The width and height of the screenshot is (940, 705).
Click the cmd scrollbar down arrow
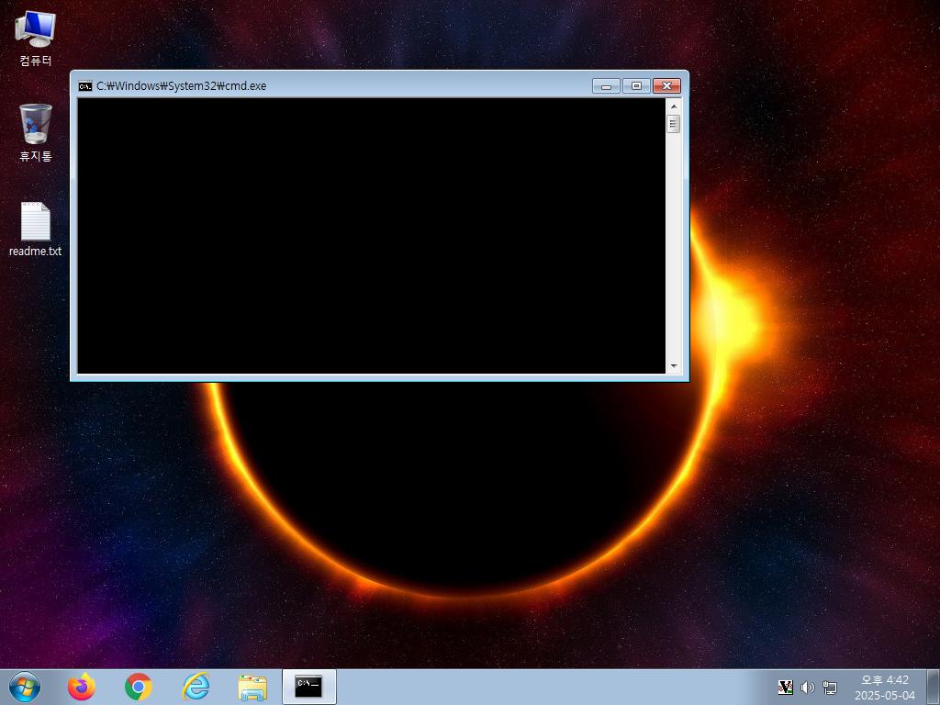pos(674,365)
